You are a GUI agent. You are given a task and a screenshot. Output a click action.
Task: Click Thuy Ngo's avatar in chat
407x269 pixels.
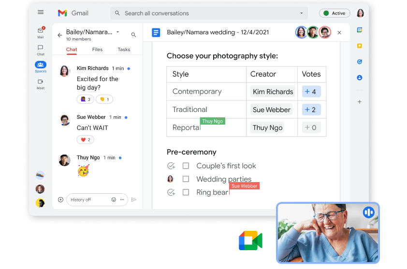64,160
